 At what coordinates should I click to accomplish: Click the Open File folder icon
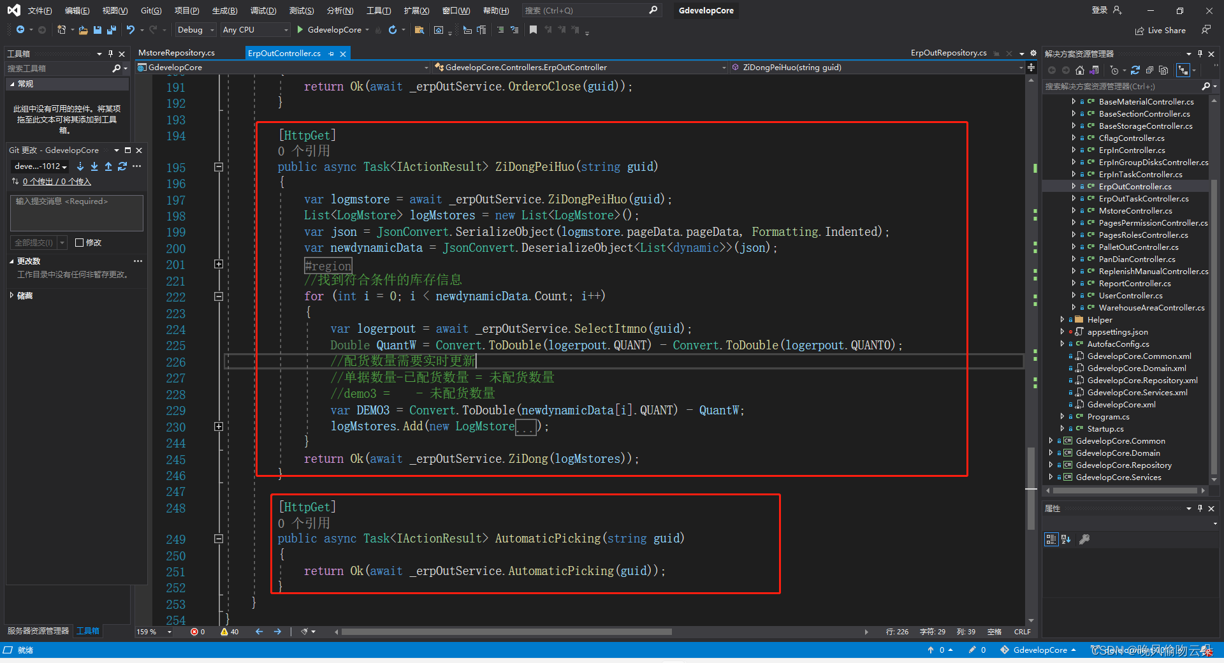[83, 30]
